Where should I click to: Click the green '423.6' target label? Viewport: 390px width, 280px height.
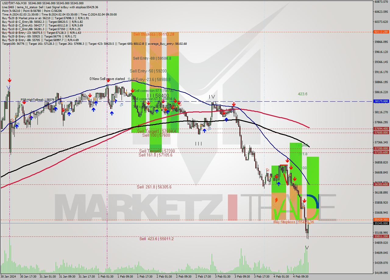(303, 94)
